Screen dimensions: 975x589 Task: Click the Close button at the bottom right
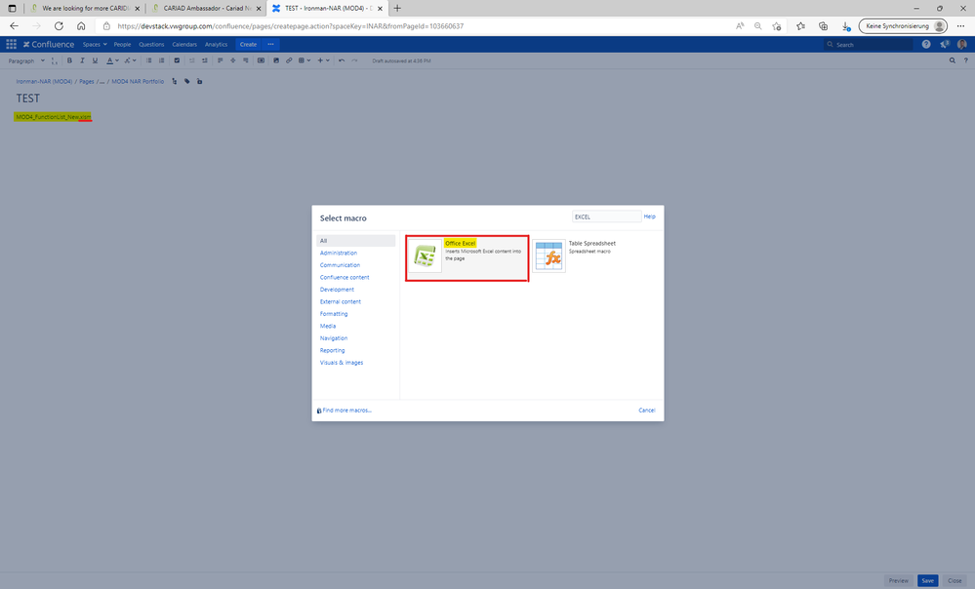pyautogui.click(x=955, y=580)
